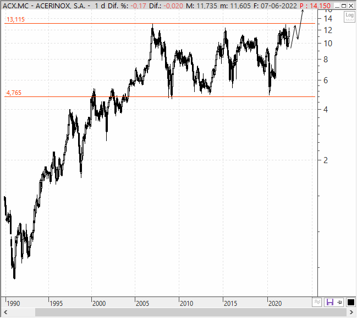Viewport: 357px width, 318px height.
Task: Close the ACX.MC chart window
Action: [x=351, y=6]
